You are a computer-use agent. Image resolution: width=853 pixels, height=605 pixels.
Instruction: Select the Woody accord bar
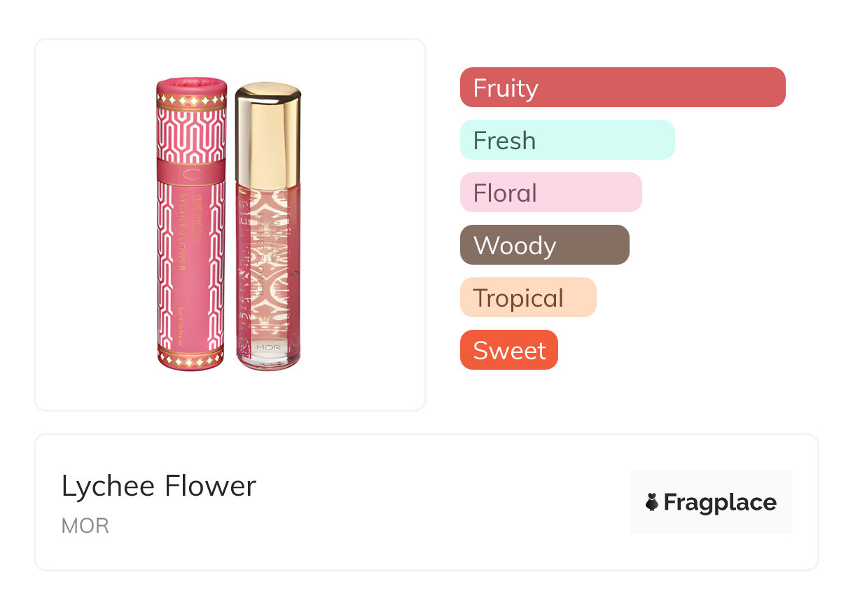[x=544, y=245]
